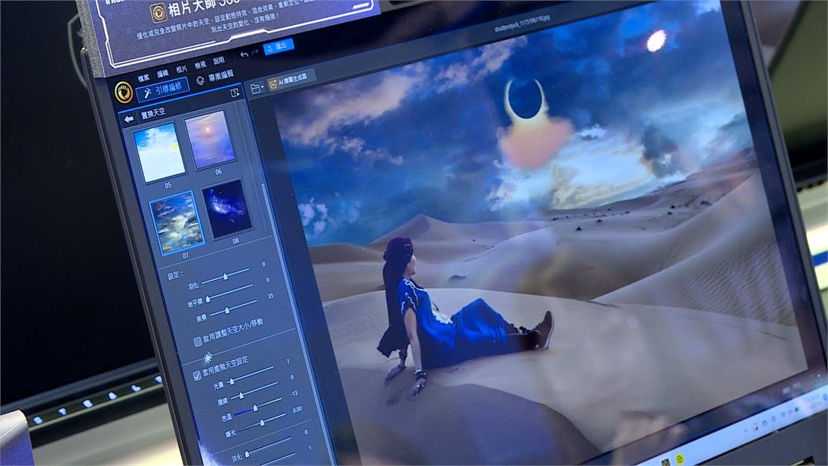Select sky thumbnail 08 with the starry galaxy

pyautogui.click(x=226, y=209)
